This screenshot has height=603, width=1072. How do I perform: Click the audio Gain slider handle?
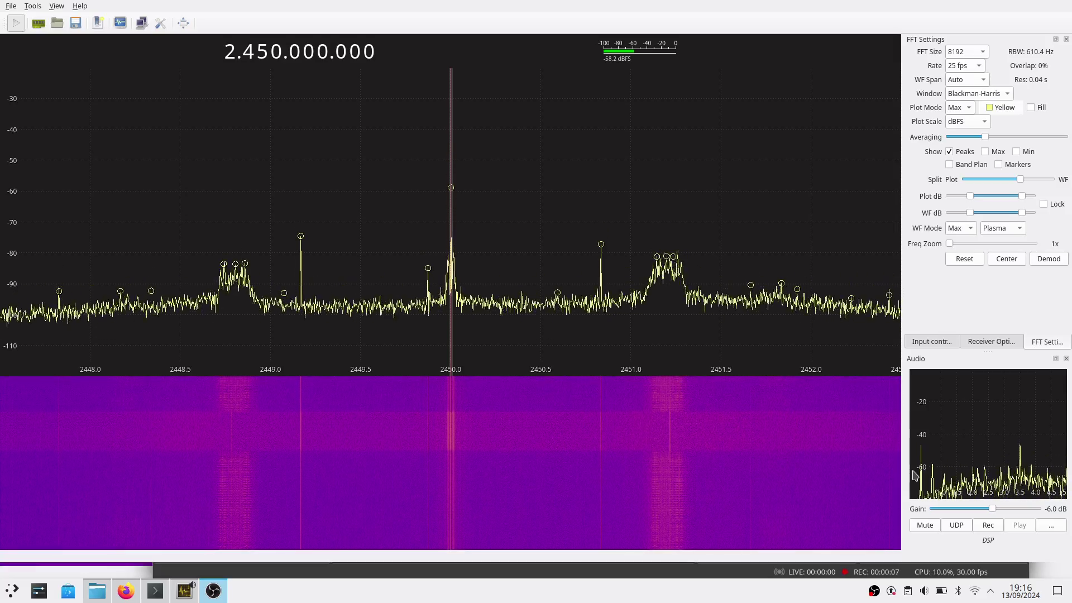click(x=992, y=509)
